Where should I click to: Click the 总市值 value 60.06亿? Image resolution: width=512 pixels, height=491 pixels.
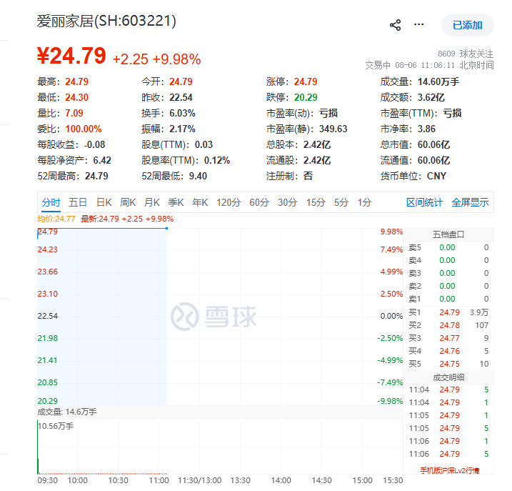click(x=433, y=144)
